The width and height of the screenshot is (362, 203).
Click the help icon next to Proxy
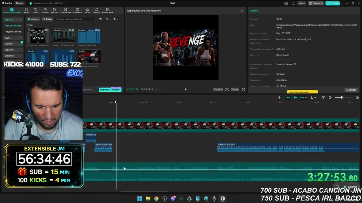point(258,55)
